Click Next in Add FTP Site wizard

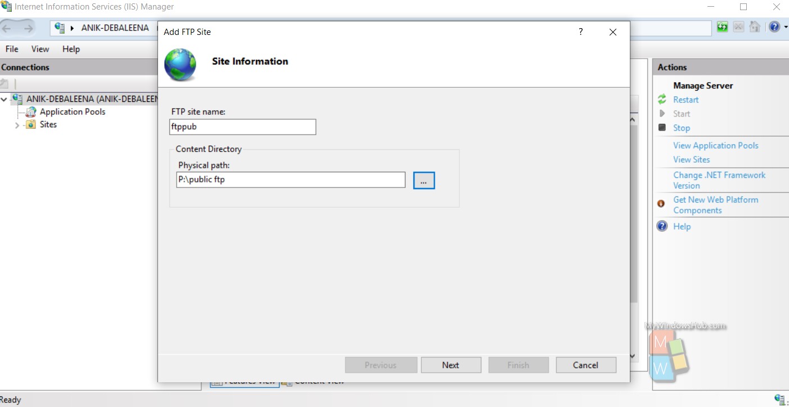pos(450,365)
